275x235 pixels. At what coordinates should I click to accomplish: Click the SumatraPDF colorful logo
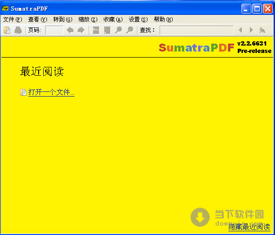[196, 47]
